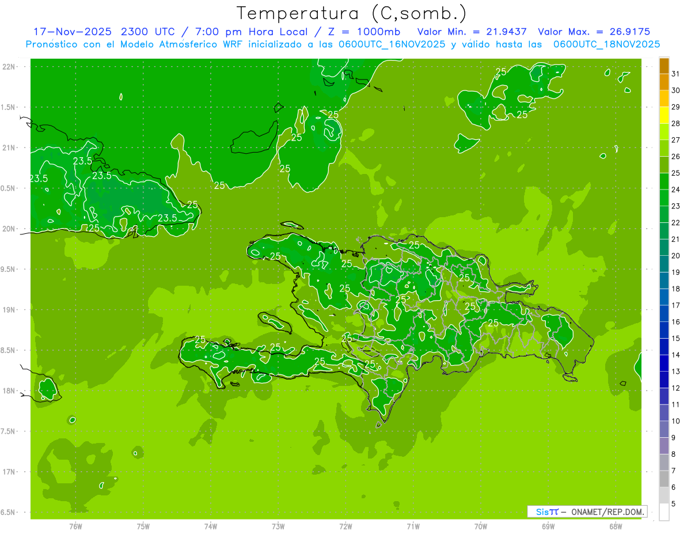Select the valid-until time "0600UTC_18NOV2025"
Viewport: 691px width, 534px height.
(606, 44)
